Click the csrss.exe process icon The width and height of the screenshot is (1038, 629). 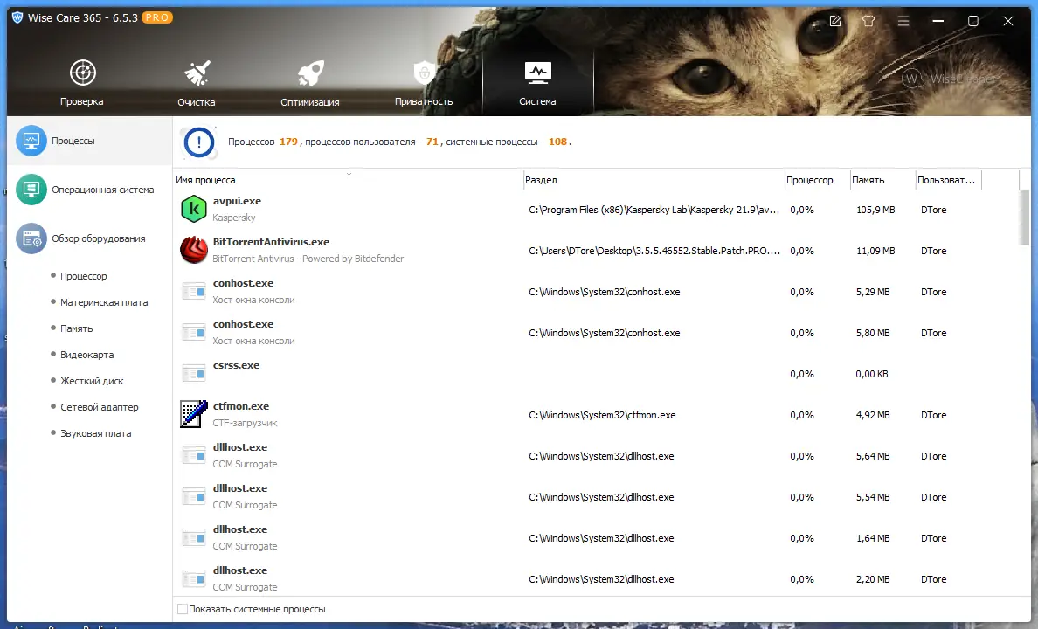tap(194, 373)
